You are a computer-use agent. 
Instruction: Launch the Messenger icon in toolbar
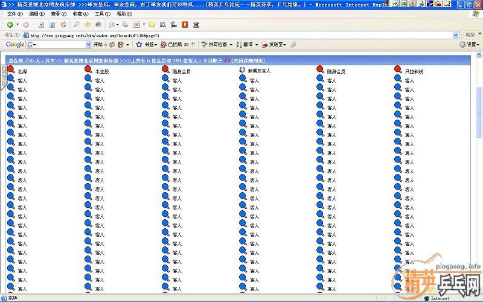coord(196,25)
